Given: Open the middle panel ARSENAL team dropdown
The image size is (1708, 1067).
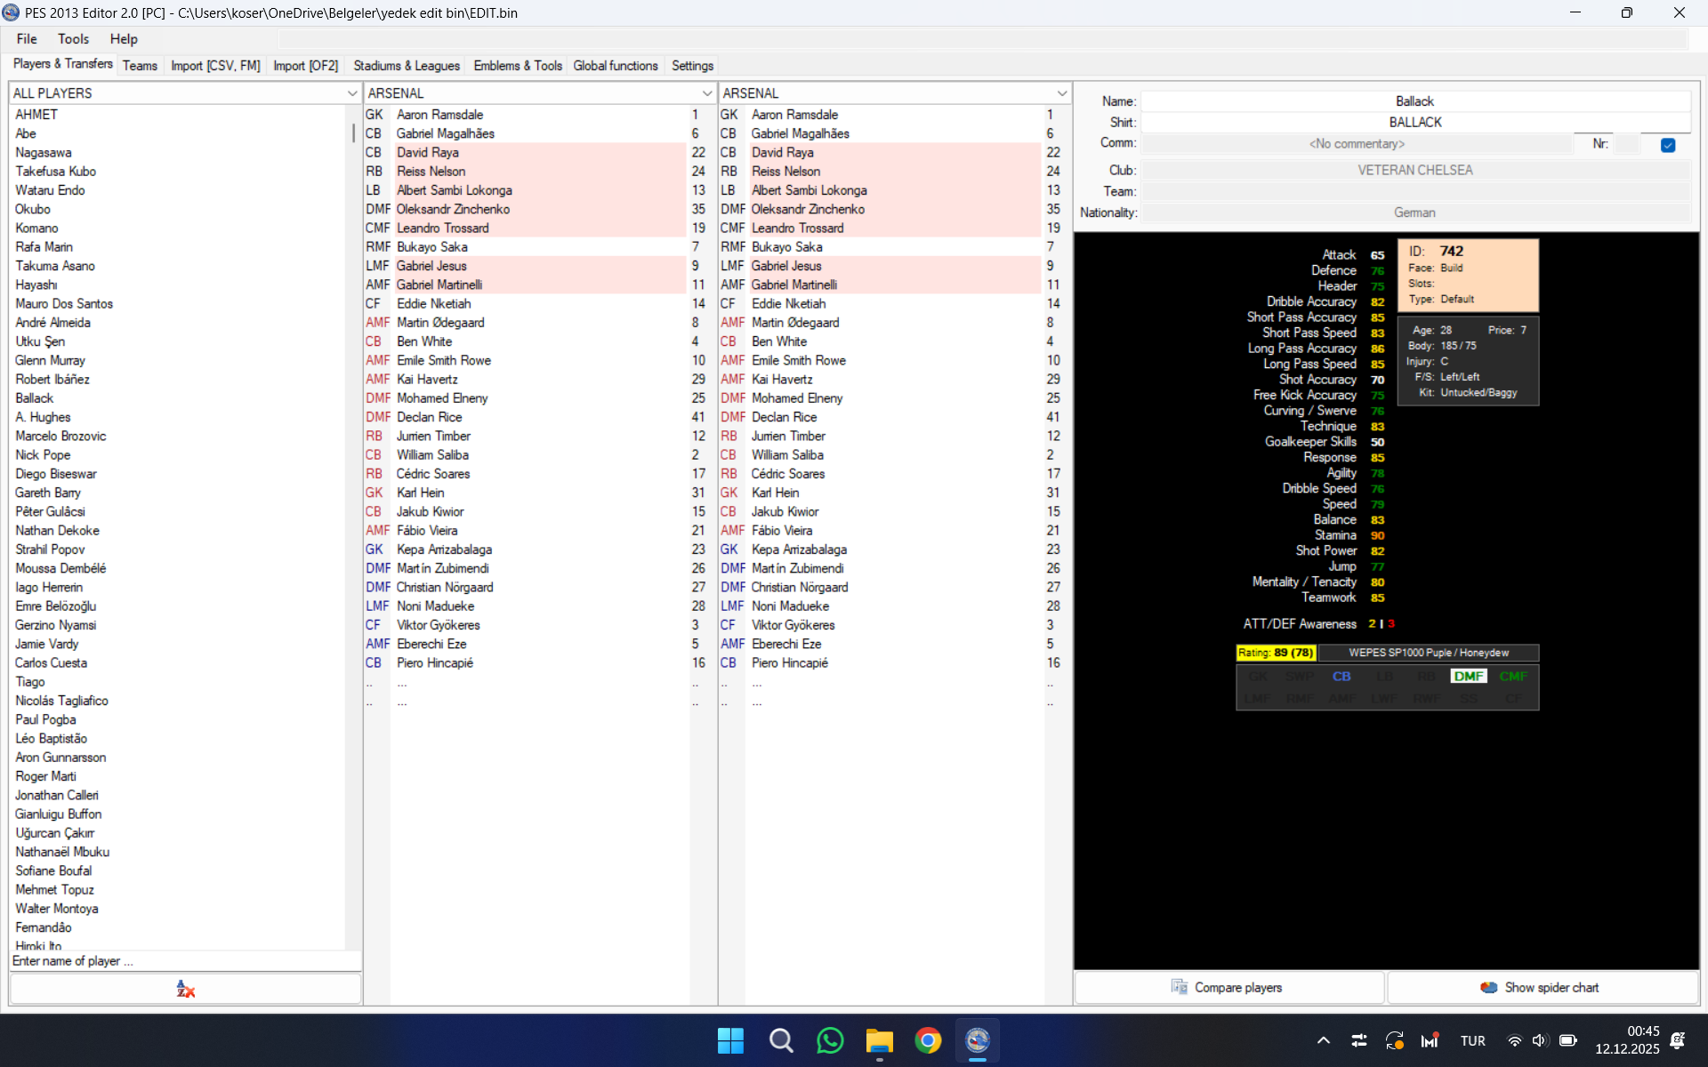Looking at the screenshot, I should (x=707, y=93).
